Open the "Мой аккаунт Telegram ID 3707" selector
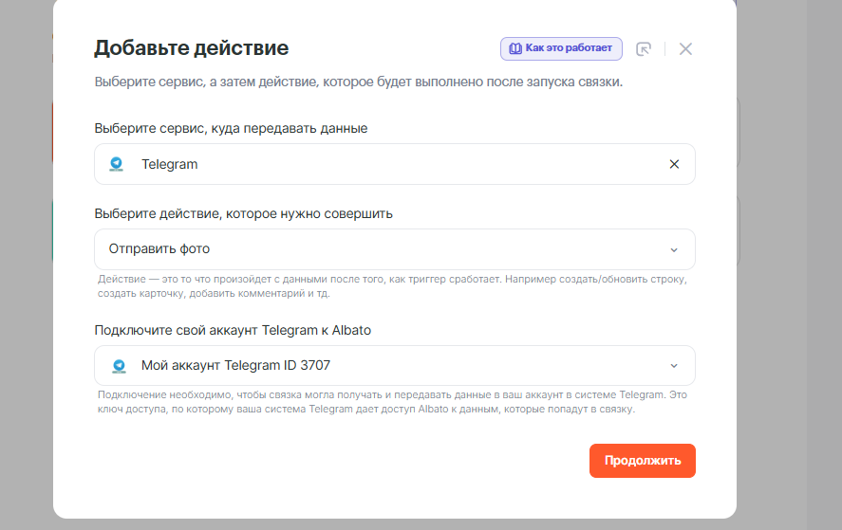Screen dimensions: 842x530 [x=380, y=365]
